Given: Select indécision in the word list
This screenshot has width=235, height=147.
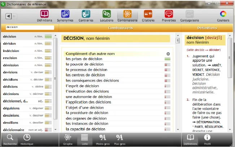Looking at the screenshot, I should pyautogui.click(x=27, y=51).
